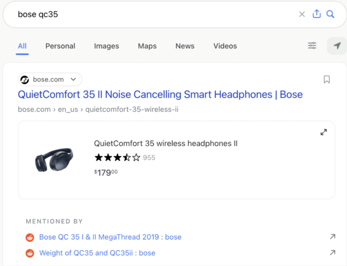Go to the Maps tab

tap(147, 46)
